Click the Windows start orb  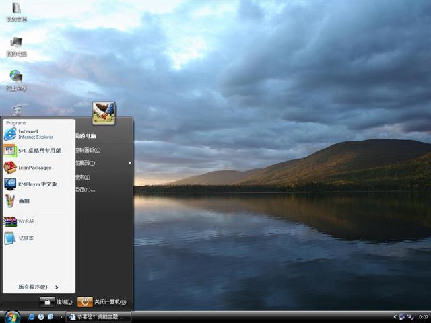coord(12,317)
